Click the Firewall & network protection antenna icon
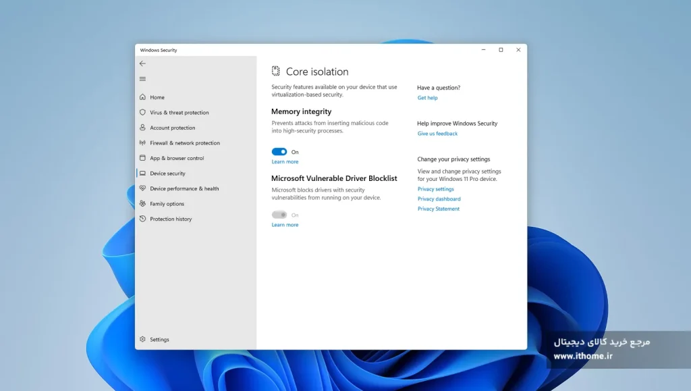This screenshot has height=391, width=691. click(142, 142)
